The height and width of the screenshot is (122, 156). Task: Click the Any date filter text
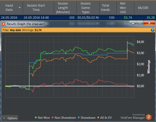[x=15, y=30]
